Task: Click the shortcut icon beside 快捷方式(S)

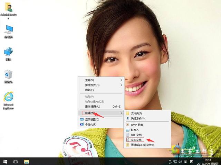Action: click(x=127, y=118)
